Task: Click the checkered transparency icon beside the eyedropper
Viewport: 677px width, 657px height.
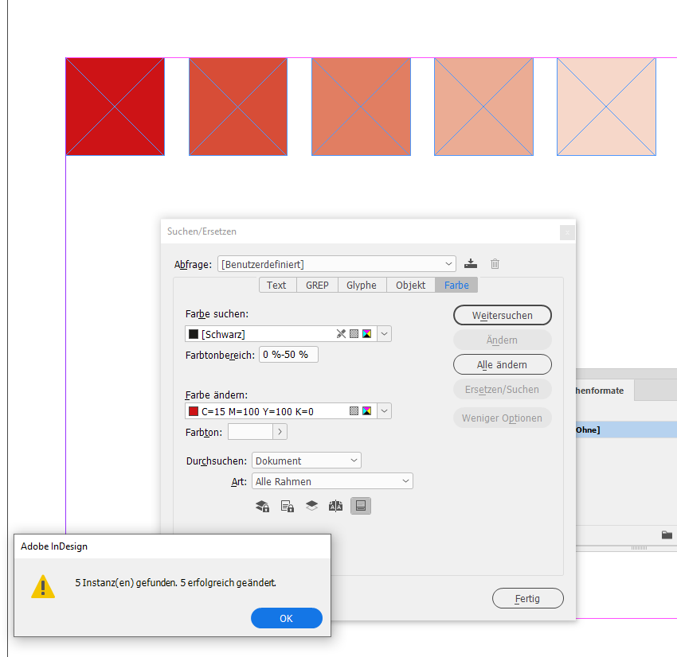Action: pyautogui.click(x=354, y=333)
